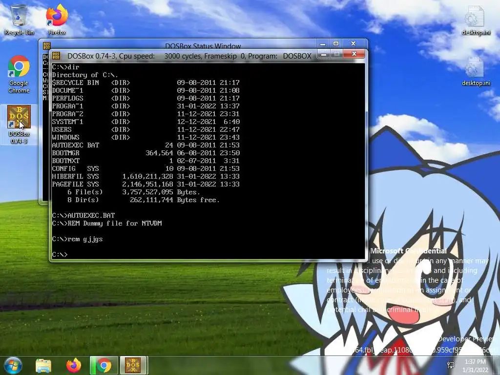The height and width of the screenshot is (375, 500).
Task: Click the 12-12-2021 6:40 timestamp
Action: point(208,122)
